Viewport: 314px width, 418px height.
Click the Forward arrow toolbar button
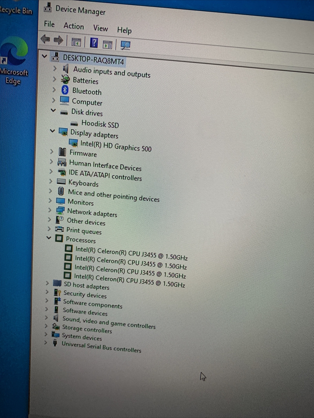coord(58,40)
